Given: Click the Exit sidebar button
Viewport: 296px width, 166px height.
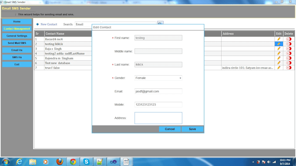Looking at the screenshot, I should point(17,64).
